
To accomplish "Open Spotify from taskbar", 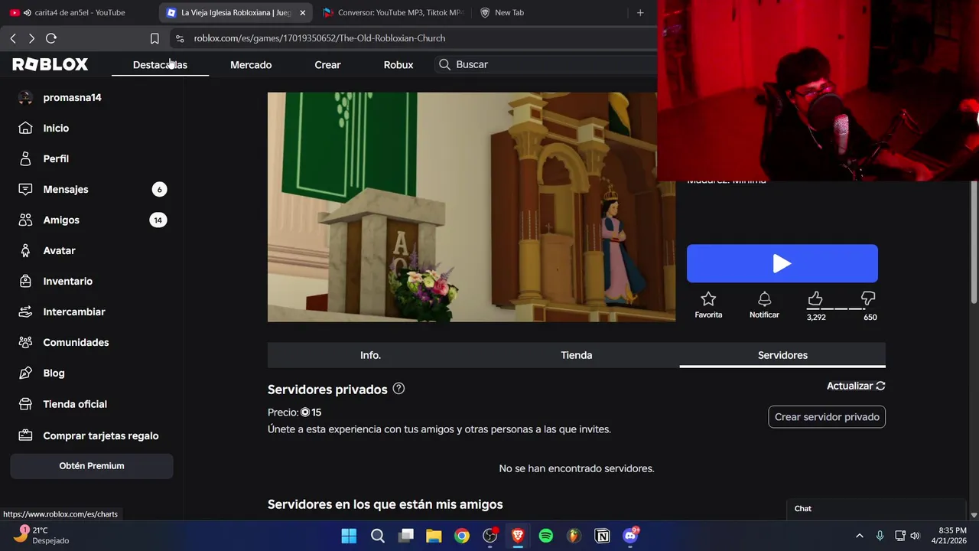I will point(546,536).
